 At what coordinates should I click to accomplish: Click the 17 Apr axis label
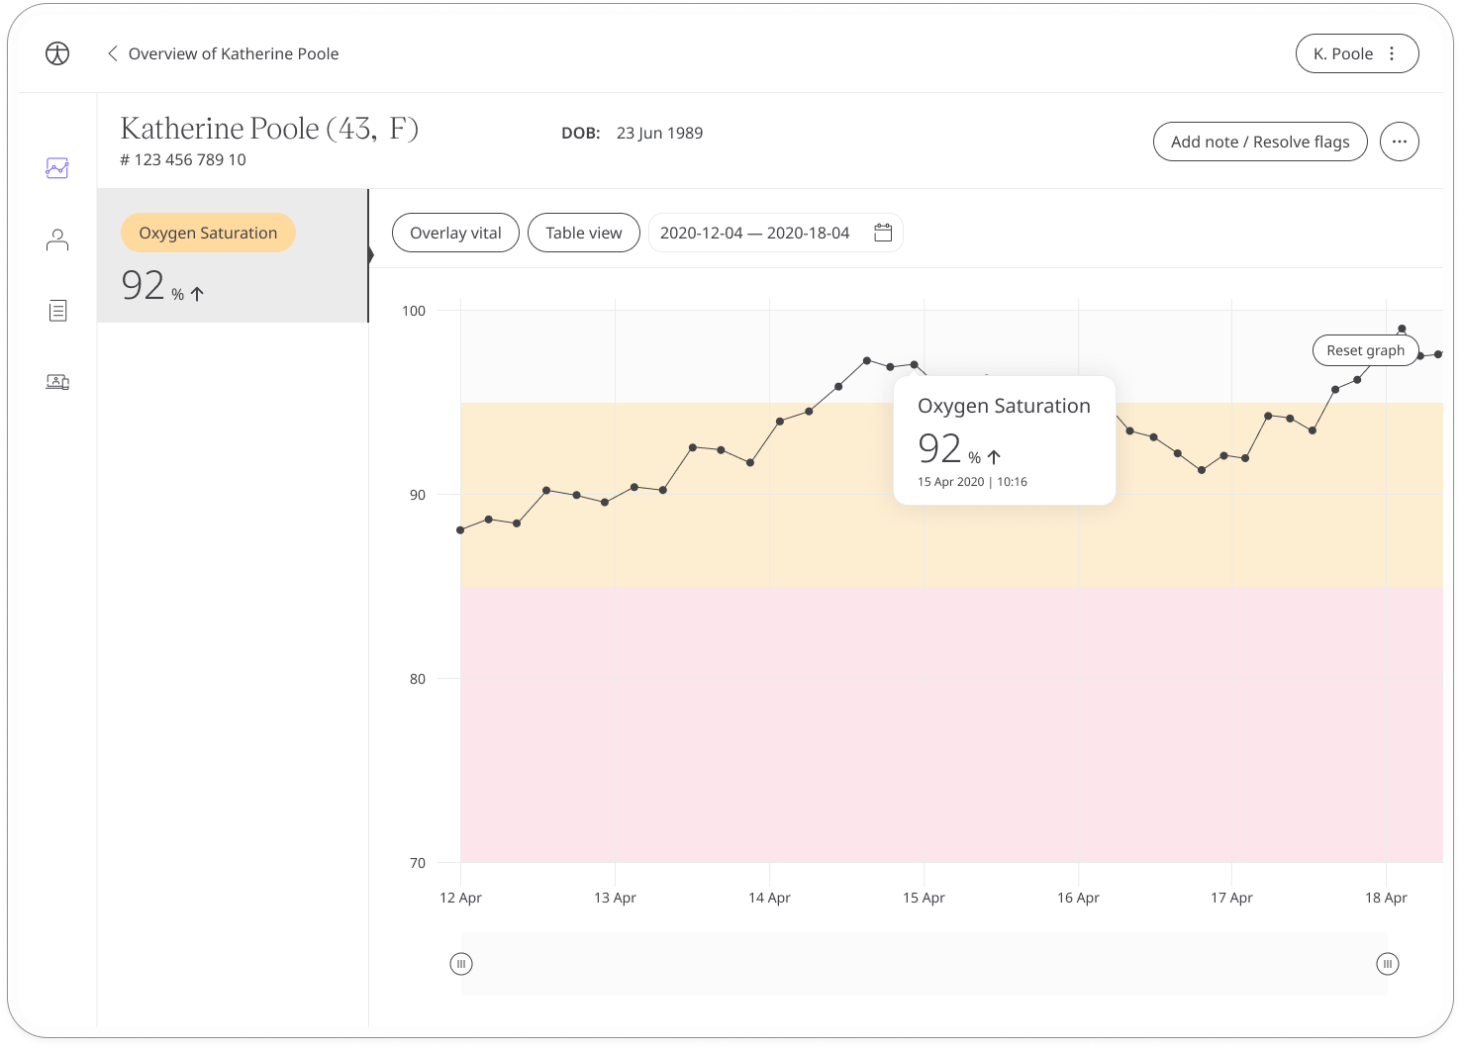(1231, 898)
